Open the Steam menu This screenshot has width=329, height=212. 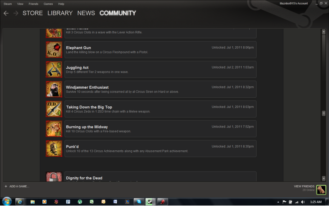point(8,4)
